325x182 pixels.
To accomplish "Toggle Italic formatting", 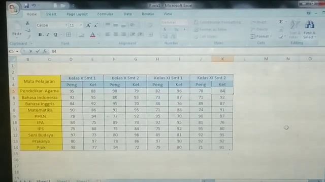I will coord(48,35).
